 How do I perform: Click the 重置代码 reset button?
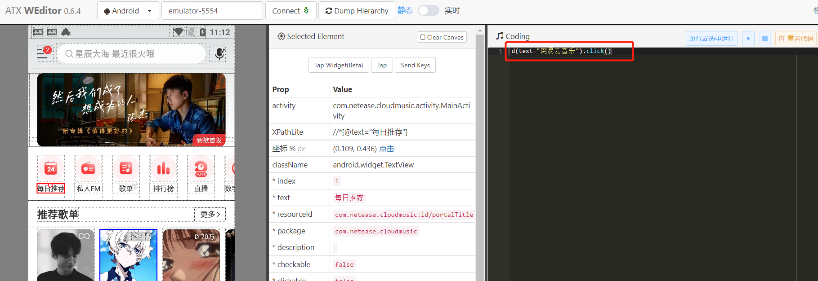pos(796,39)
